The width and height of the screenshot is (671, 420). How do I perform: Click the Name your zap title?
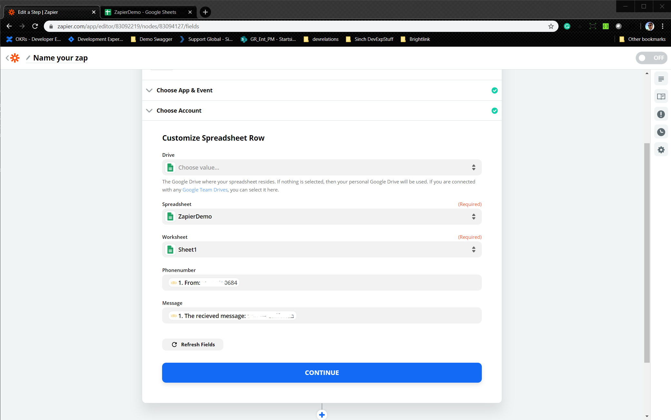60,58
